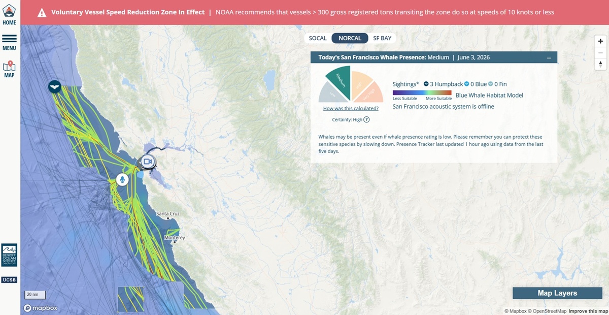Switch to the SOCAL region
Viewport: 609px width, 315px height.
pos(318,38)
